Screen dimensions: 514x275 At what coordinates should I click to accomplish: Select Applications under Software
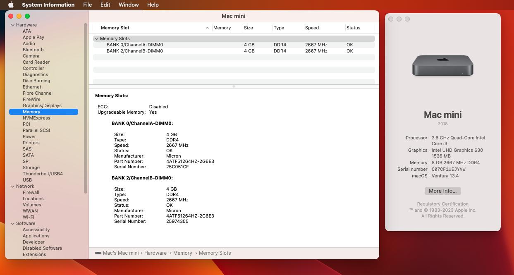click(x=36, y=236)
